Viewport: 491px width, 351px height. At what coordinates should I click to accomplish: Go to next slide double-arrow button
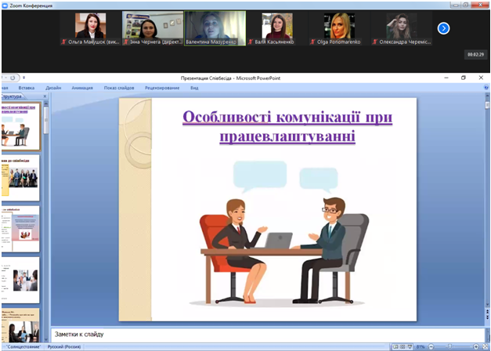pyautogui.click(x=487, y=317)
